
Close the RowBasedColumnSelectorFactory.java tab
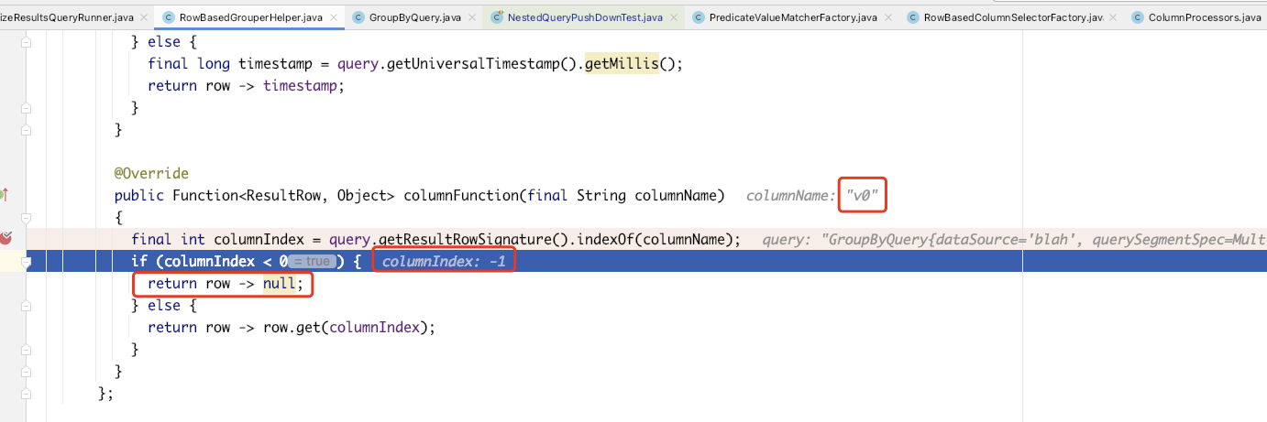coord(1114,17)
